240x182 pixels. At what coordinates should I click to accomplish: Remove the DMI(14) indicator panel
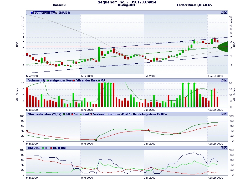pos(226,148)
